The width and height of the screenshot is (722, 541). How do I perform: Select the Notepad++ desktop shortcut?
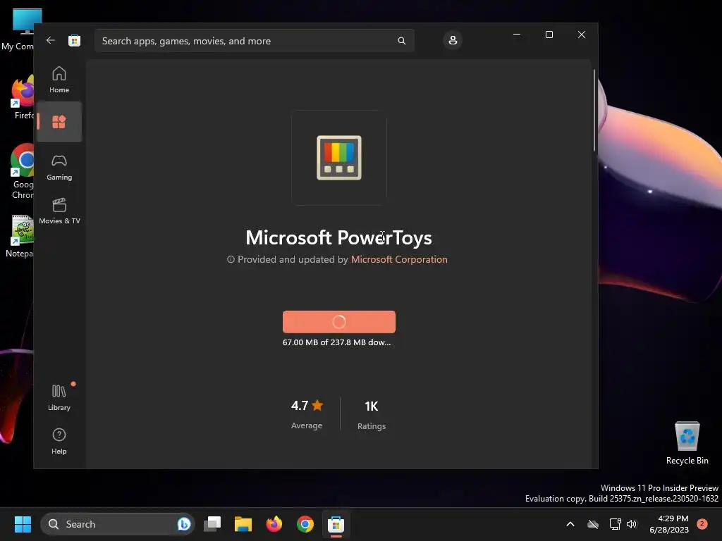coord(18,237)
